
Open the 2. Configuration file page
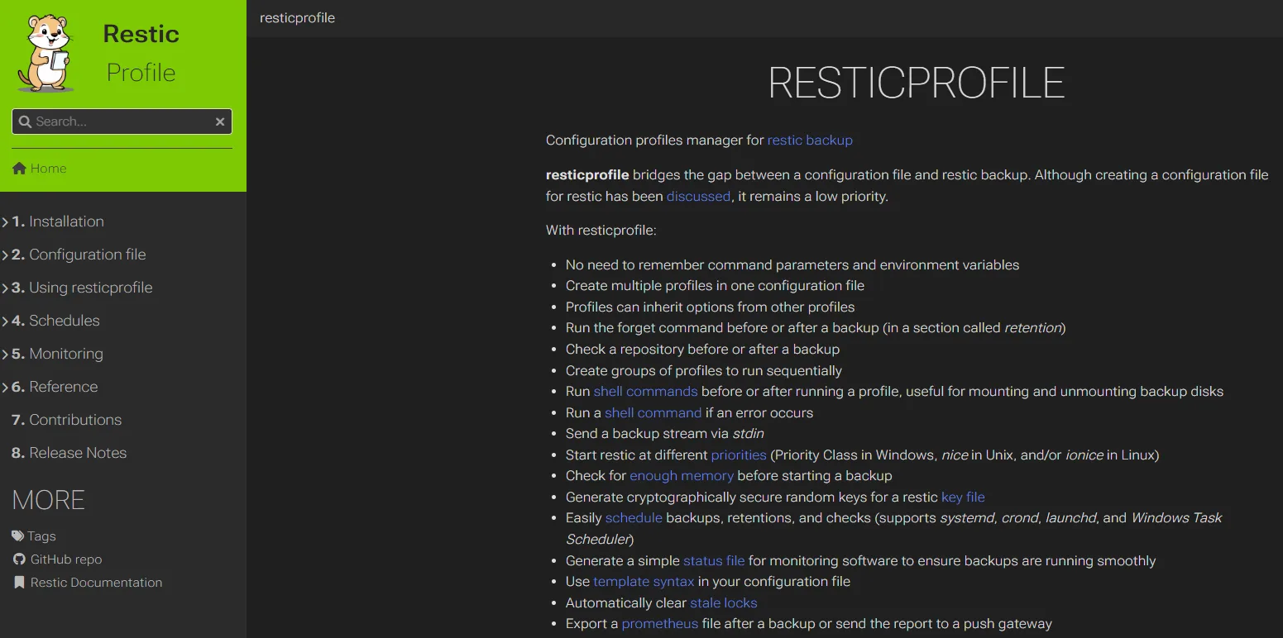point(79,255)
